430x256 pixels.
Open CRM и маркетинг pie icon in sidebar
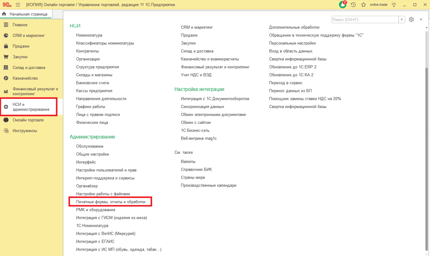click(6, 36)
